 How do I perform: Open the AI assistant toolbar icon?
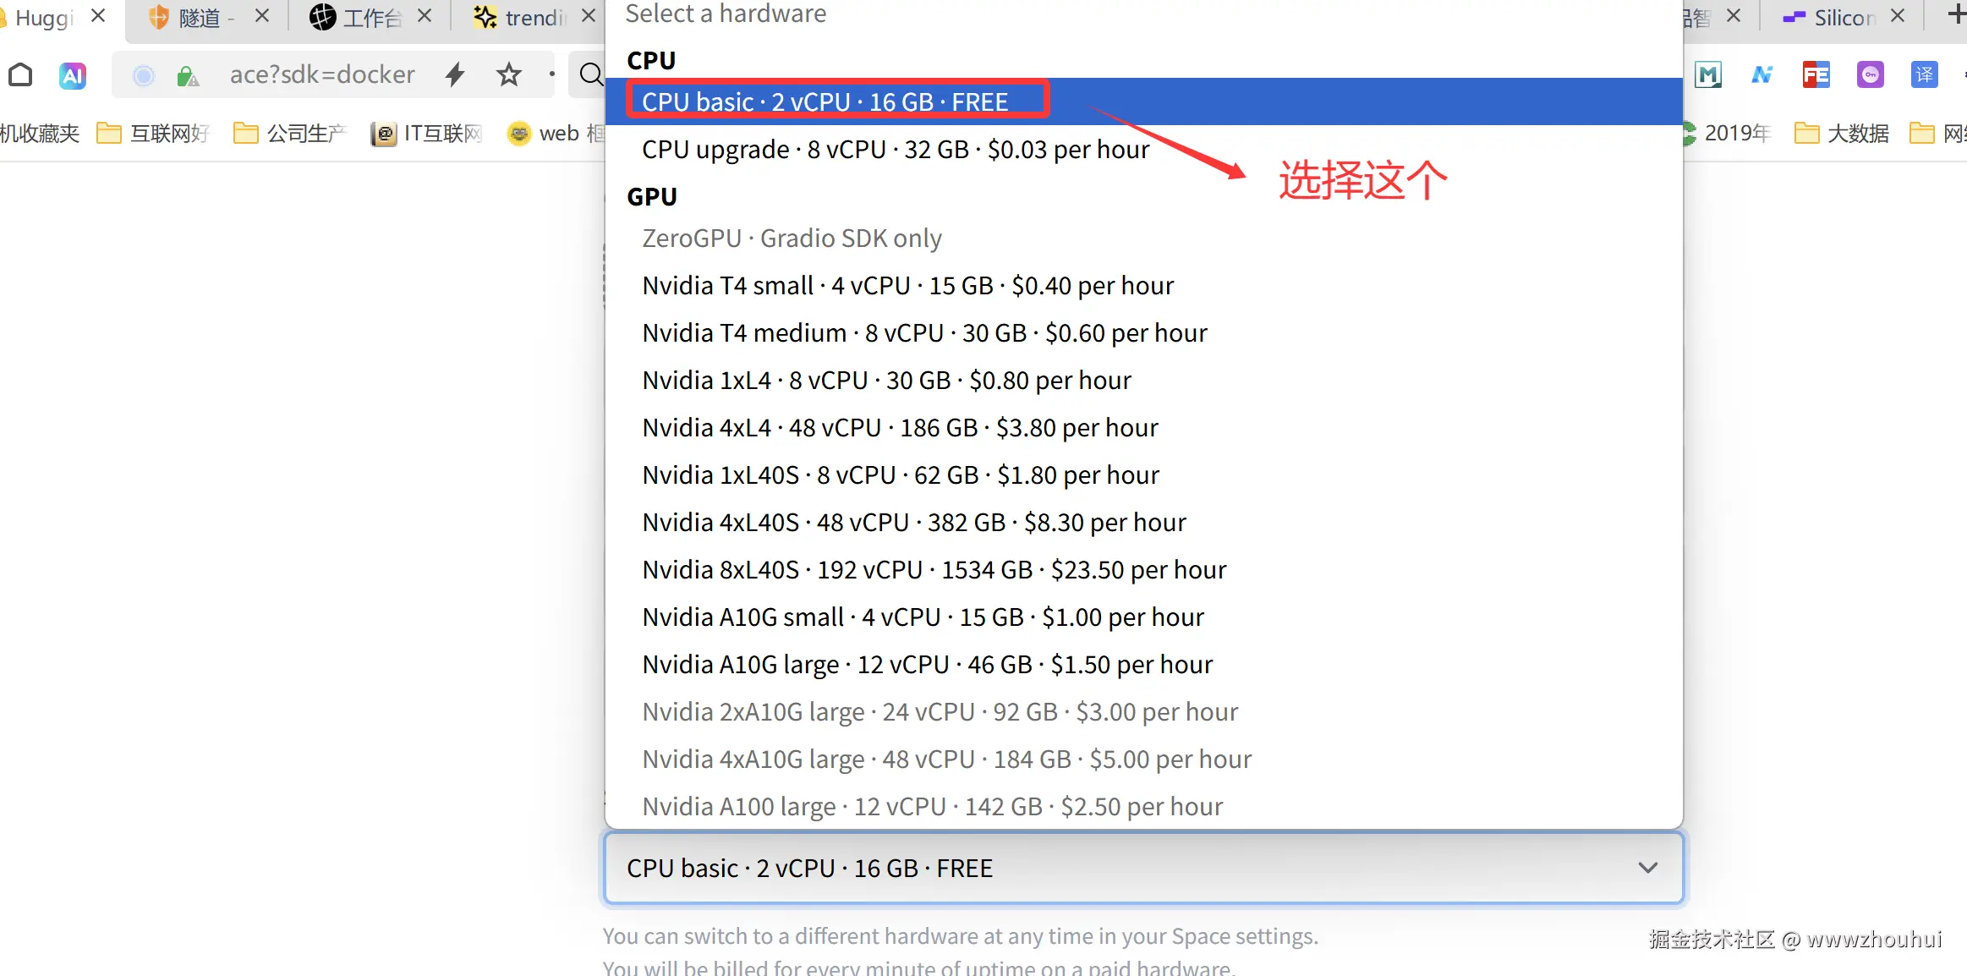click(x=73, y=75)
